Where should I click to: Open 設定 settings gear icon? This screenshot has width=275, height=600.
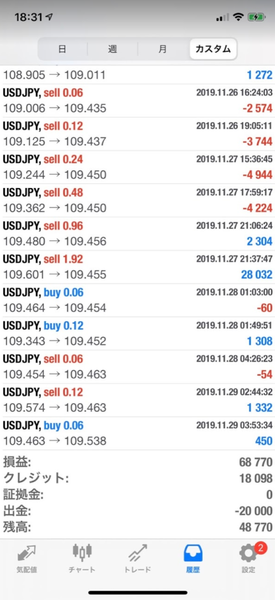[x=249, y=553]
